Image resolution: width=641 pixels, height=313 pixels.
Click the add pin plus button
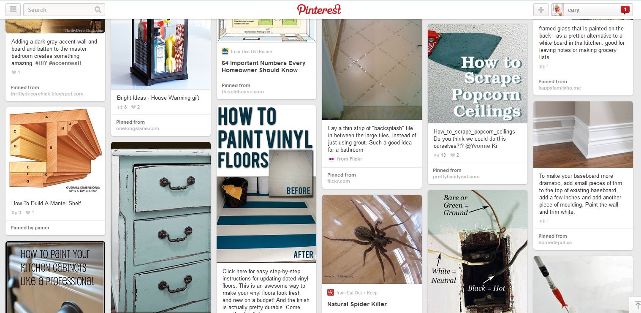tap(541, 10)
